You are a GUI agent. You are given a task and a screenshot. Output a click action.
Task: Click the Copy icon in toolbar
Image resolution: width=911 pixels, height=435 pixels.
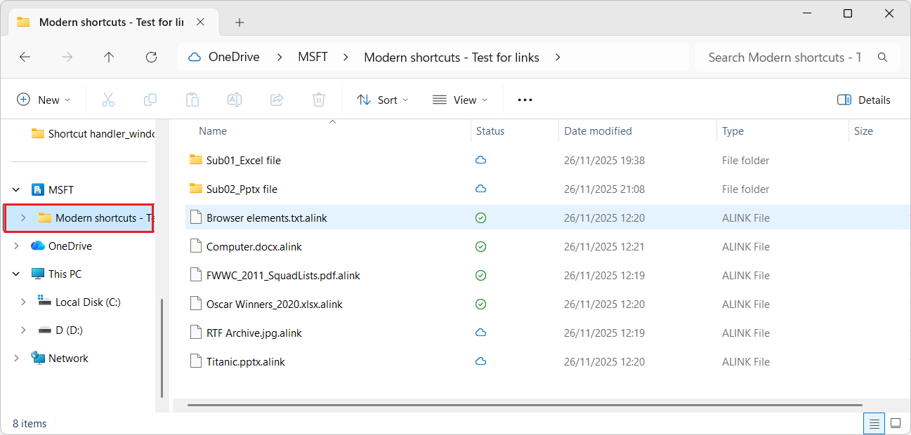click(x=150, y=100)
